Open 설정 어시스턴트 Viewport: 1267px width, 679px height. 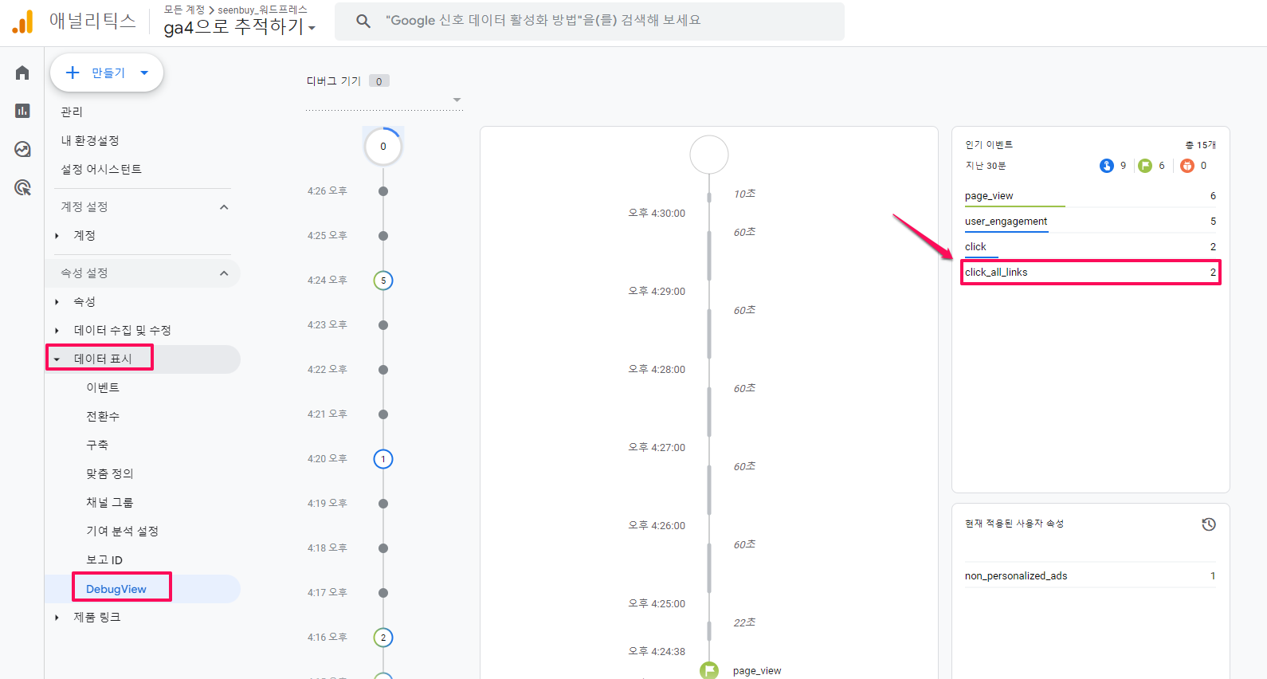[101, 169]
